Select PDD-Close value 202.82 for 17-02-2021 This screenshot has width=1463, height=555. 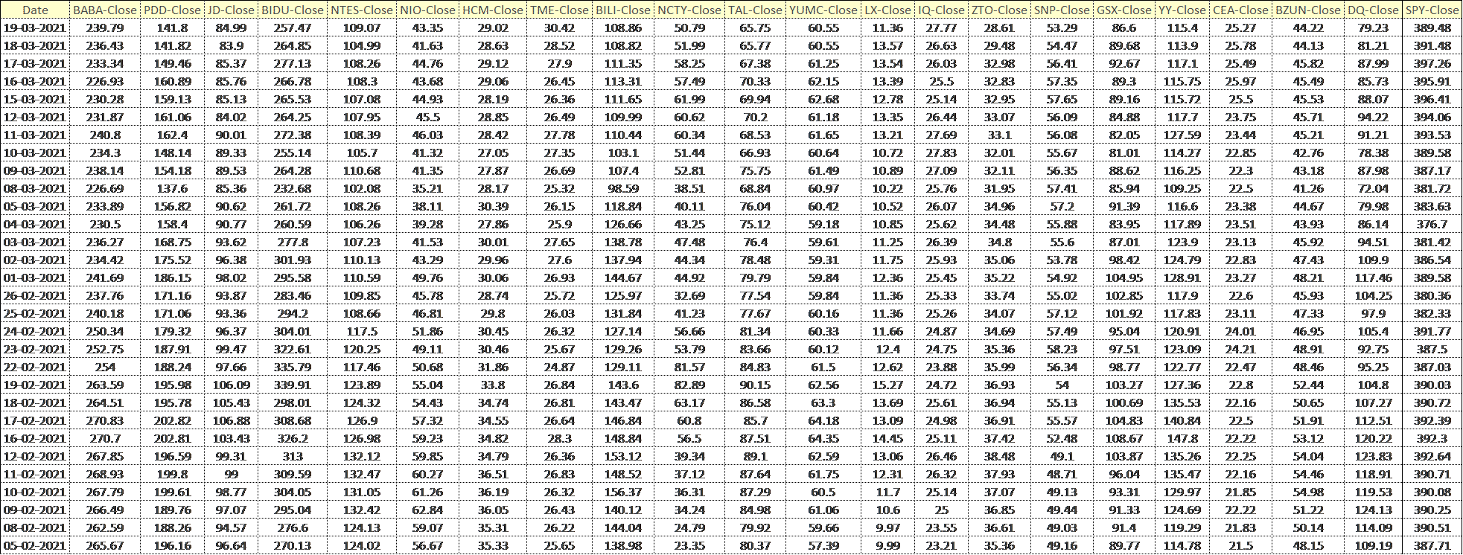tap(172, 420)
